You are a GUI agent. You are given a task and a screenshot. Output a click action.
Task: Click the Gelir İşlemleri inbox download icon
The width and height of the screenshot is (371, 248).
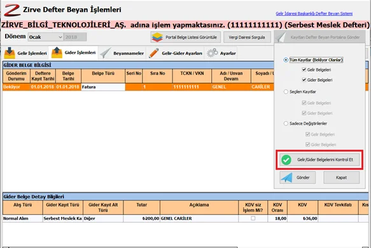pyautogui.click(x=10, y=53)
